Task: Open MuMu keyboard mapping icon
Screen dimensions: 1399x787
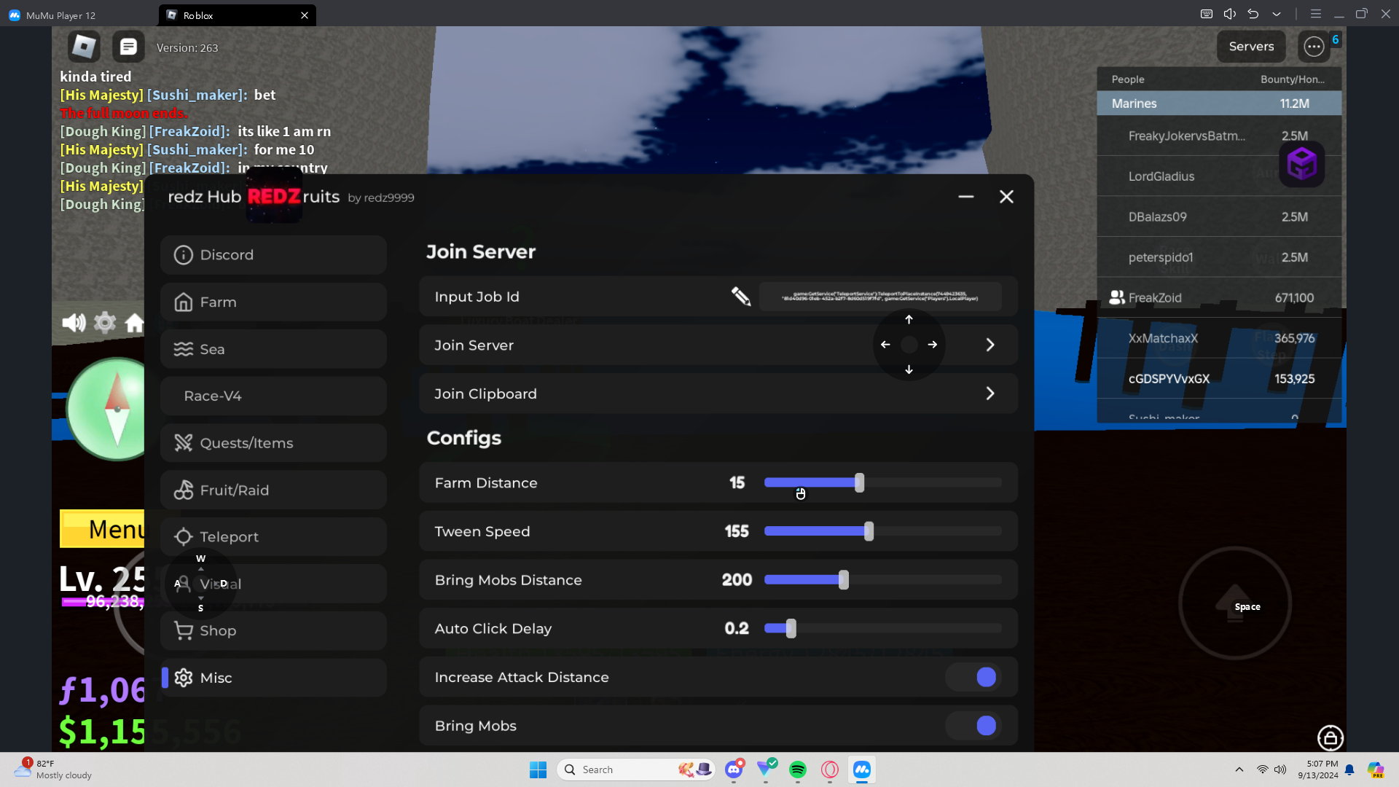Action: [x=1207, y=14]
